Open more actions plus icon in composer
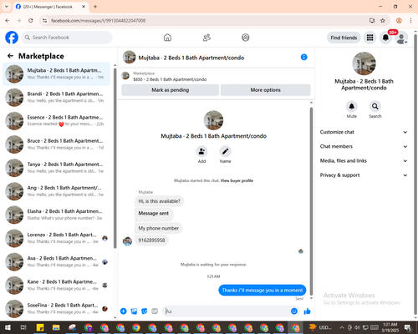418x334 pixels. tap(124, 311)
